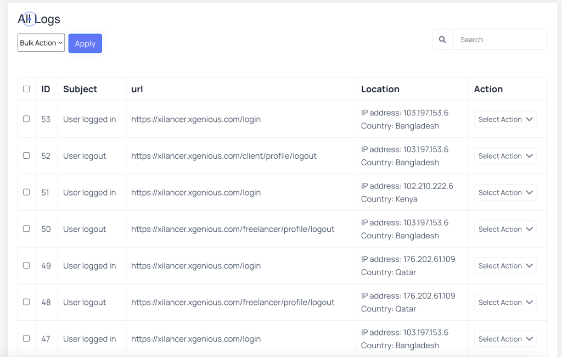Click 'User logged in' subject in row 47
Viewport: 562px width, 357px height.
pos(89,339)
